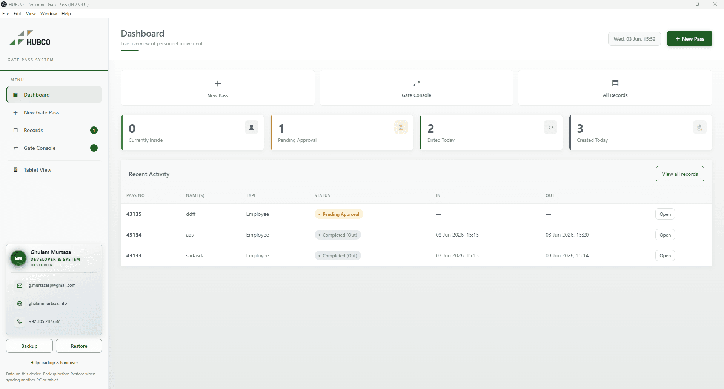Click the OUT time 03 Jun 2026, 15:14
Viewport: 724px width, 389px height.
click(x=567, y=255)
